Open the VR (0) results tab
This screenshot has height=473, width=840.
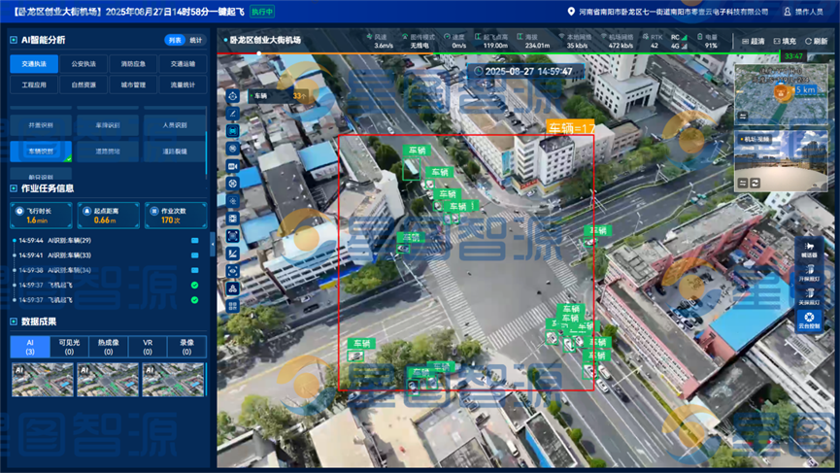(148, 347)
